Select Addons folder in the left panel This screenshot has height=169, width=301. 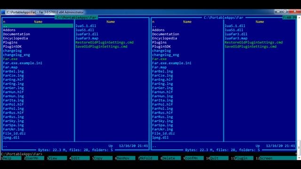[x=9, y=30]
